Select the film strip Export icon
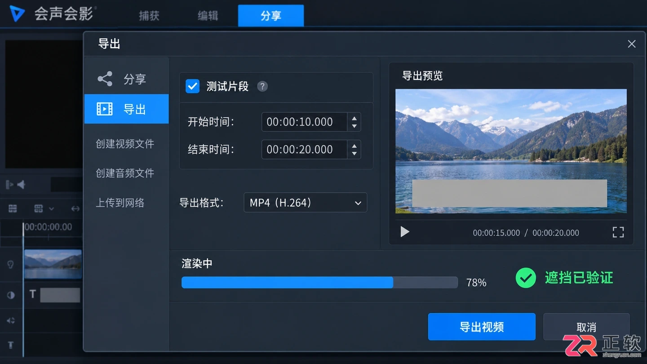647x364 pixels. (x=105, y=109)
